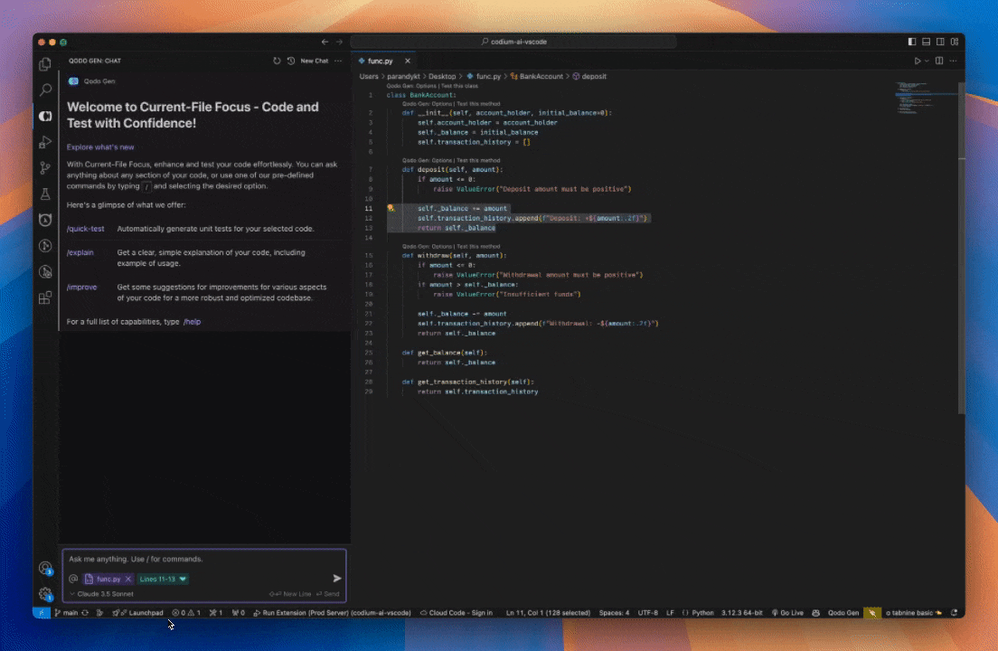Open the Python language mode selector
This screenshot has height=651, width=998.
tap(702, 613)
